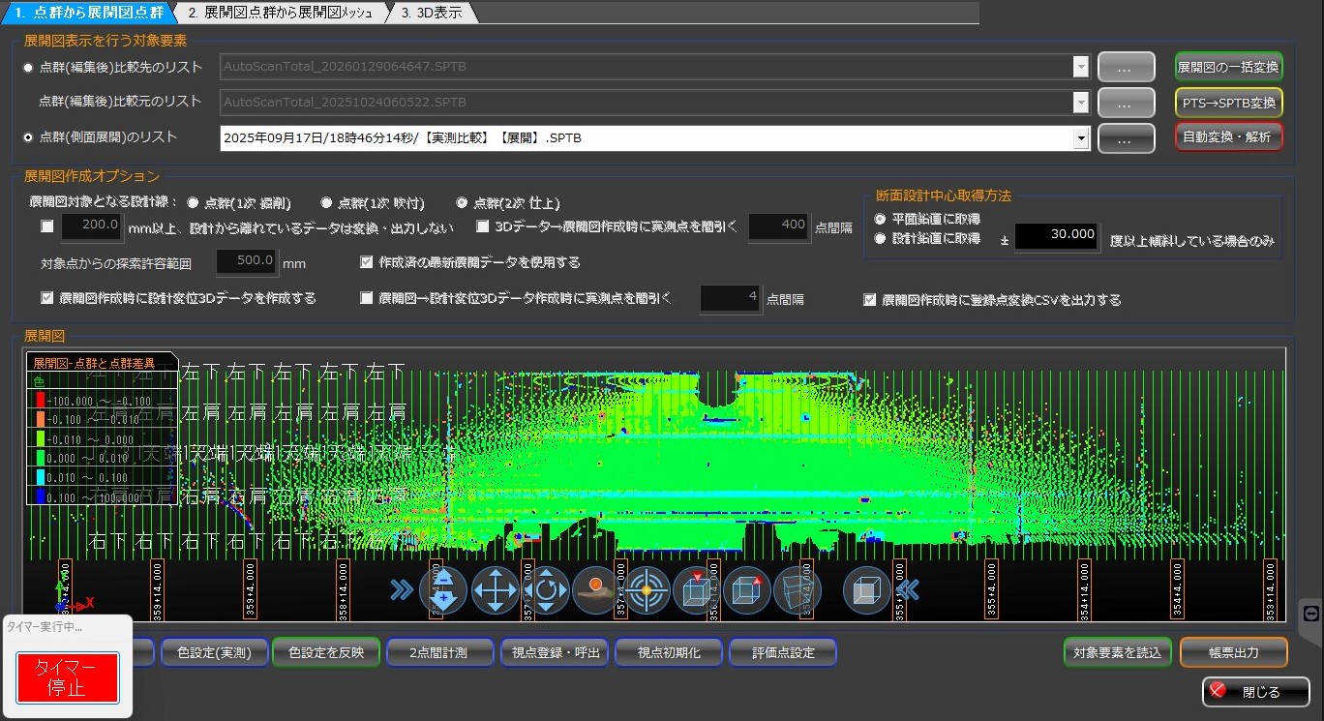Click the red color swatch in legend
1324x721 pixels.
point(40,402)
